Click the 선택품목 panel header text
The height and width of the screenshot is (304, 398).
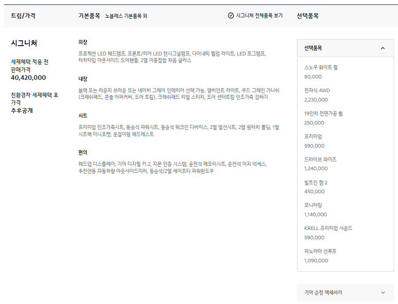pos(313,48)
